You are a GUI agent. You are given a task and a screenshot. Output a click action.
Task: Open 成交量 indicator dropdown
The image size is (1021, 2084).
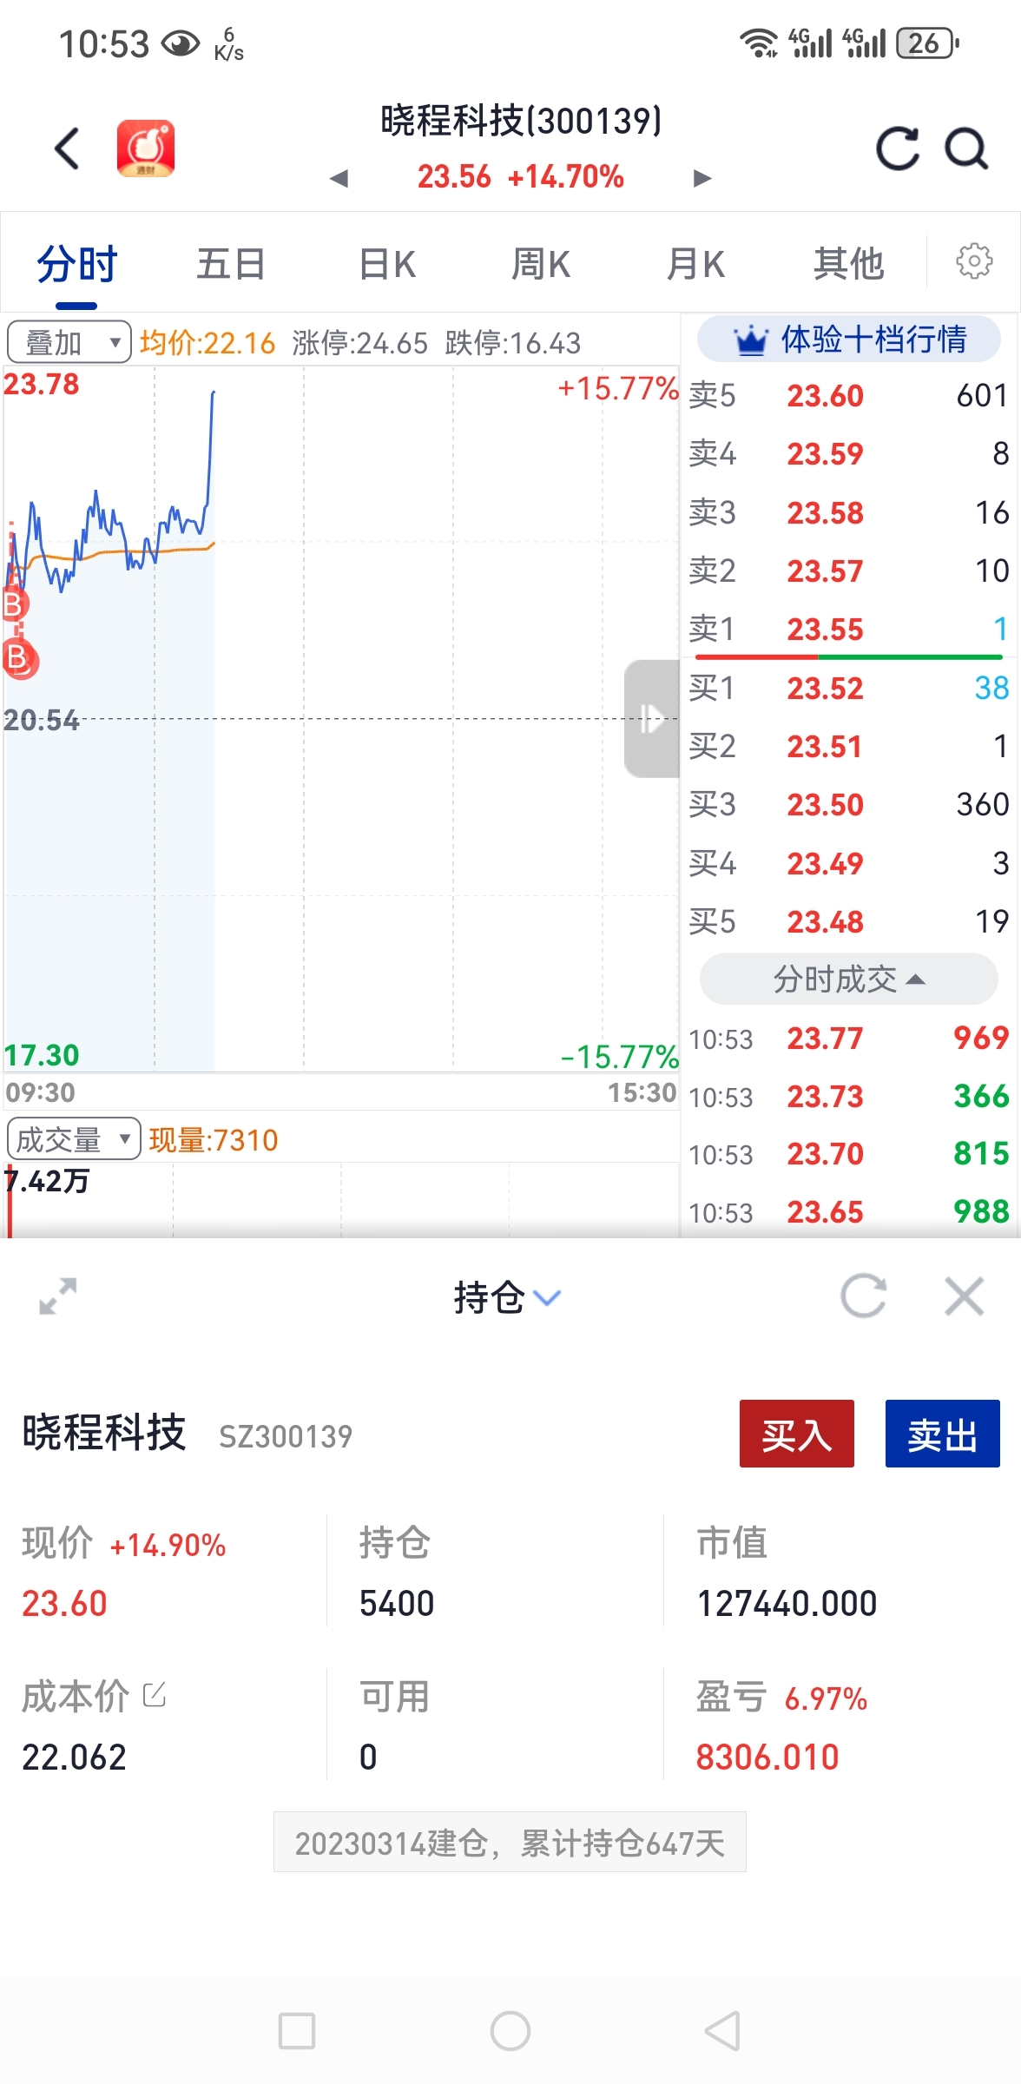click(x=74, y=1139)
